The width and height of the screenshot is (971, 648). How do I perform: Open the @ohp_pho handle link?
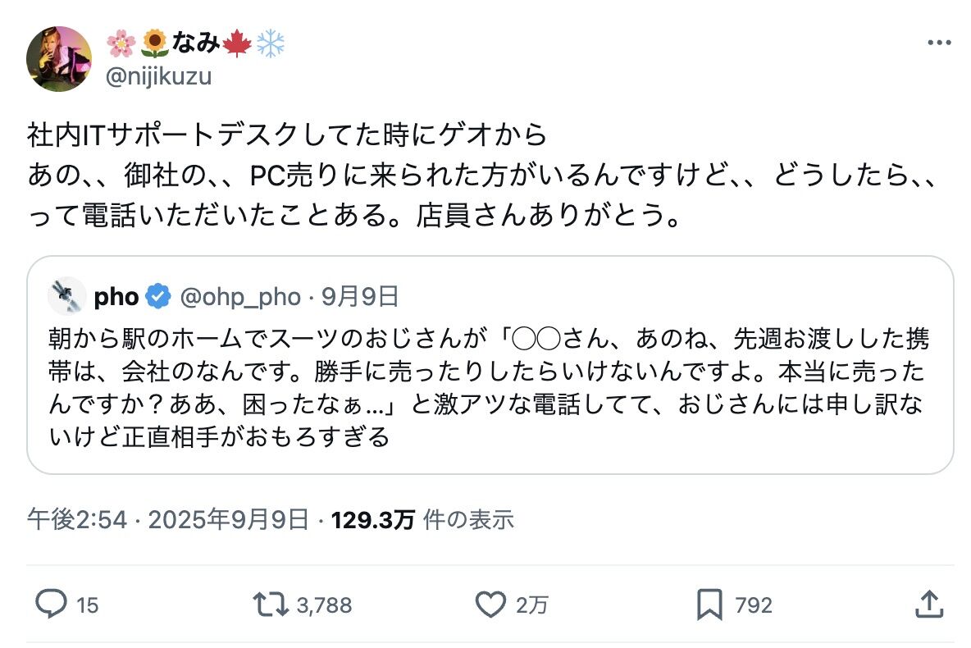[240, 297]
